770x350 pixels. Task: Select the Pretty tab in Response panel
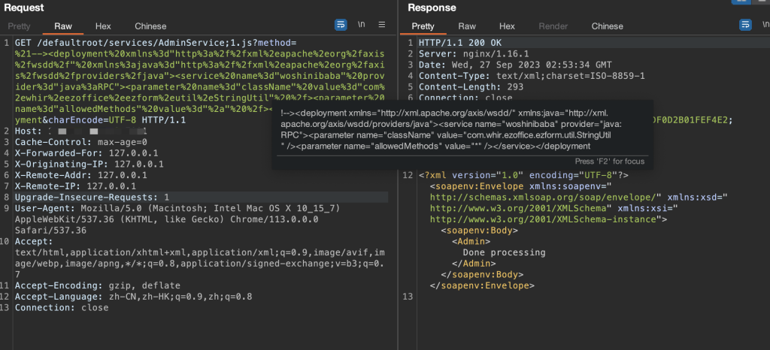[423, 26]
